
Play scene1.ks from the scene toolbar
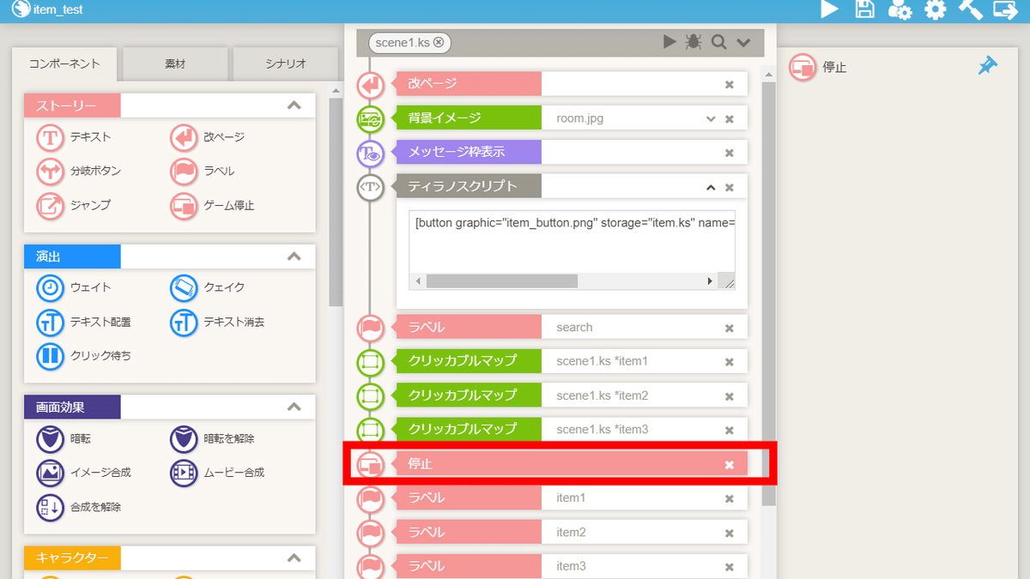pos(669,42)
